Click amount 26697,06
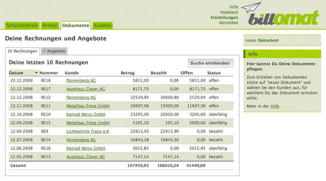The height and width of the screenshot is (181, 326). pos(139,106)
